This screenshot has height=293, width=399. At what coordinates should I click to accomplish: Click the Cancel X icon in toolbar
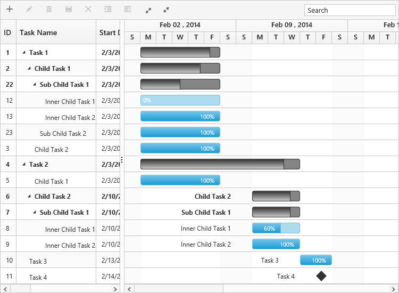point(88,10)
